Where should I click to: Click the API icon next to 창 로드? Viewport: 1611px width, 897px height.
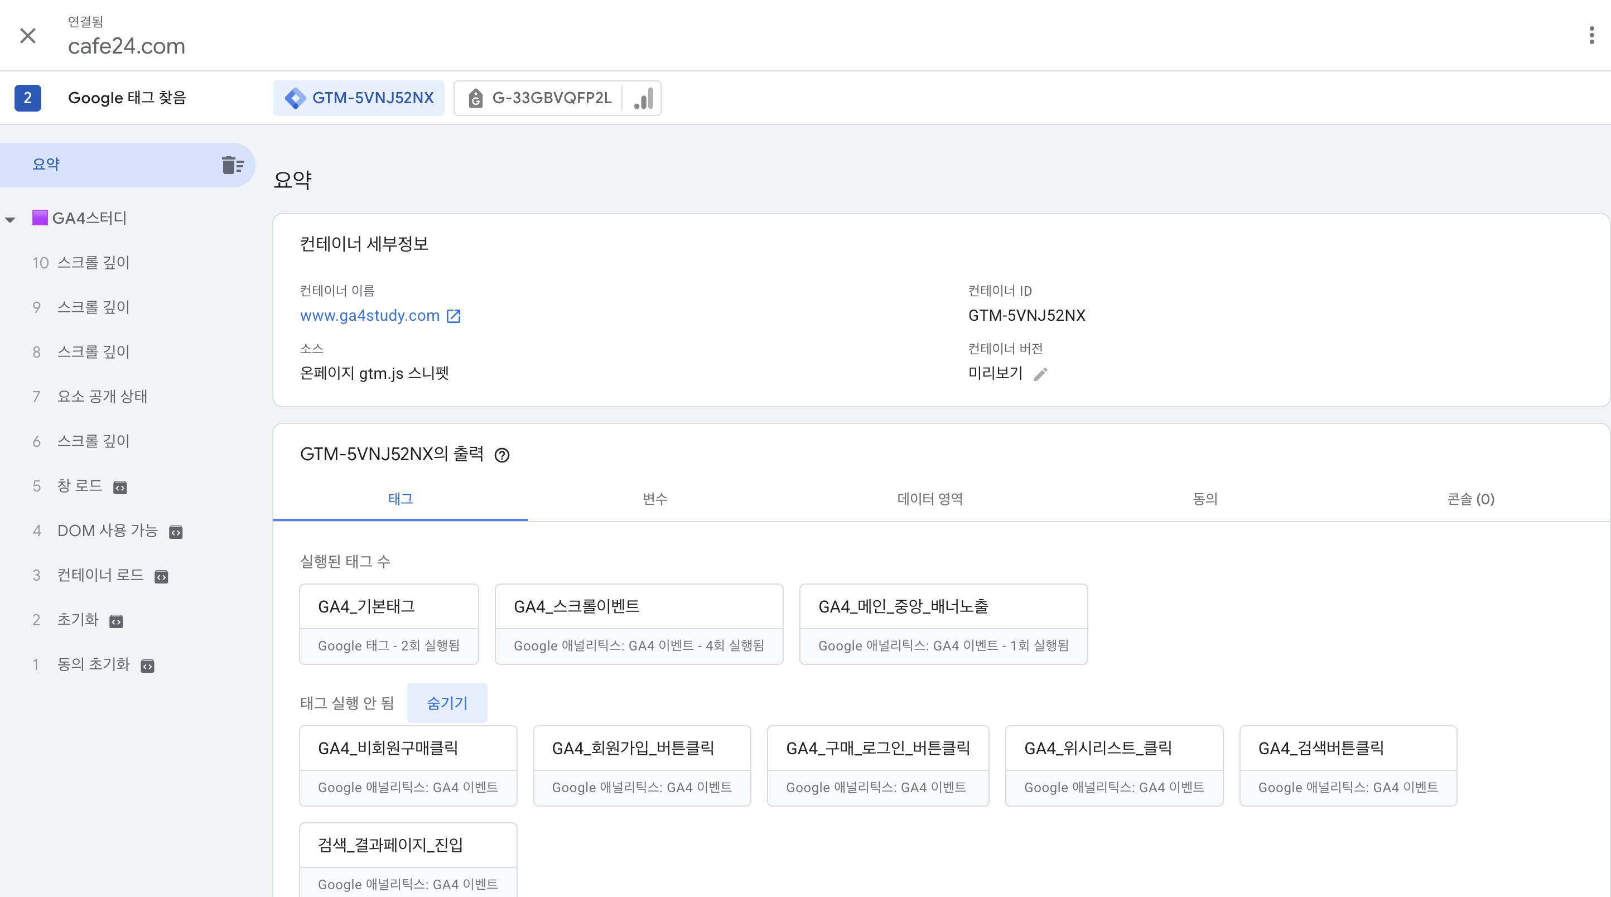pyautogui.click(x=120, y=488)
